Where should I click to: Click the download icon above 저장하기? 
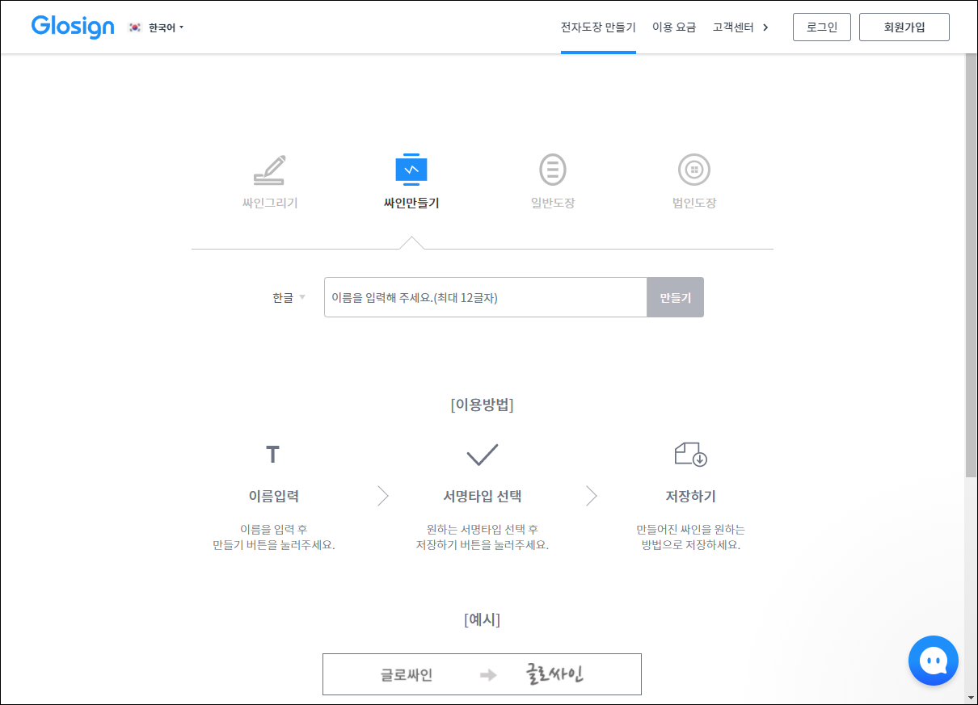point(691,455)
